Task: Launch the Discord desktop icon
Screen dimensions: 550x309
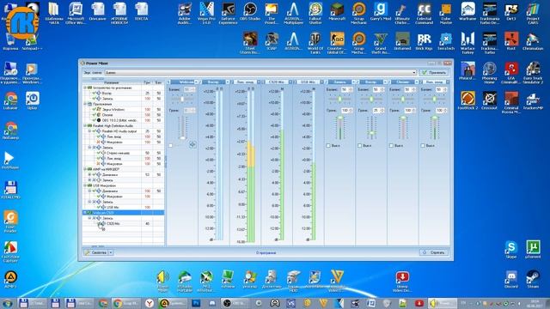Action: [511, 279]
